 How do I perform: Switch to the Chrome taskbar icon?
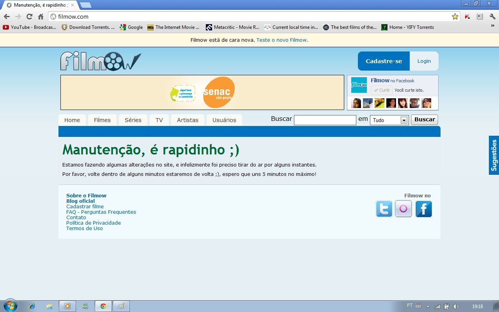[103, 306]
